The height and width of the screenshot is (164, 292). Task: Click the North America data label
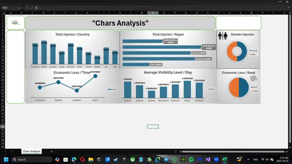pyautogui.click(x=209, y=47)
